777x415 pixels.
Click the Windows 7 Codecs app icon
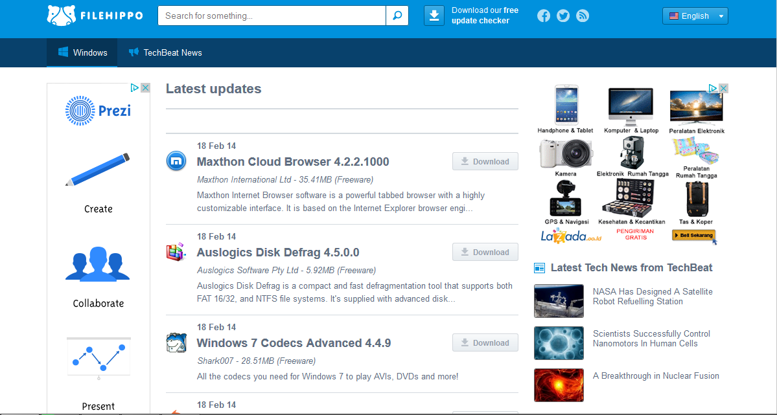tap(176, 342)
